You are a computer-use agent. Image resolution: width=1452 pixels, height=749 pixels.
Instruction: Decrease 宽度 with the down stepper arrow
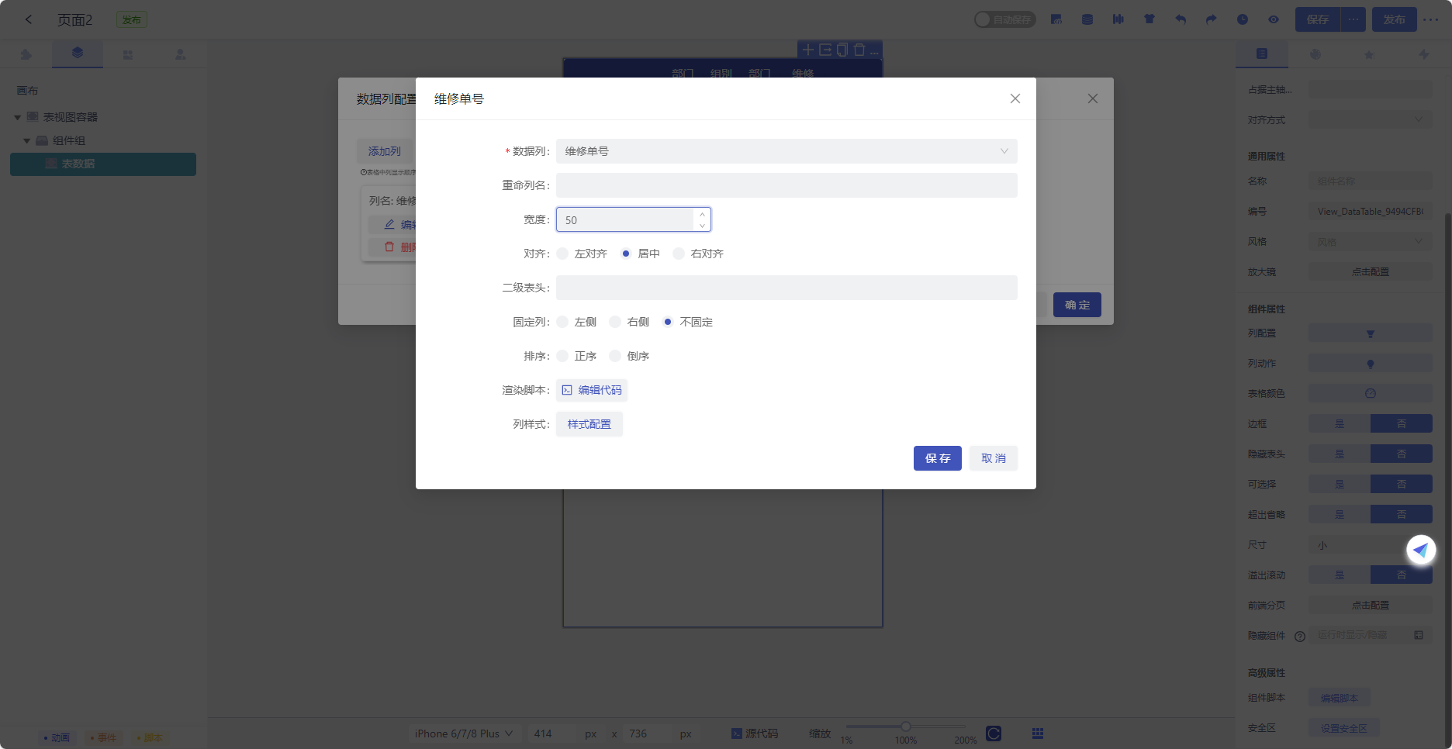tap(702, 226)
